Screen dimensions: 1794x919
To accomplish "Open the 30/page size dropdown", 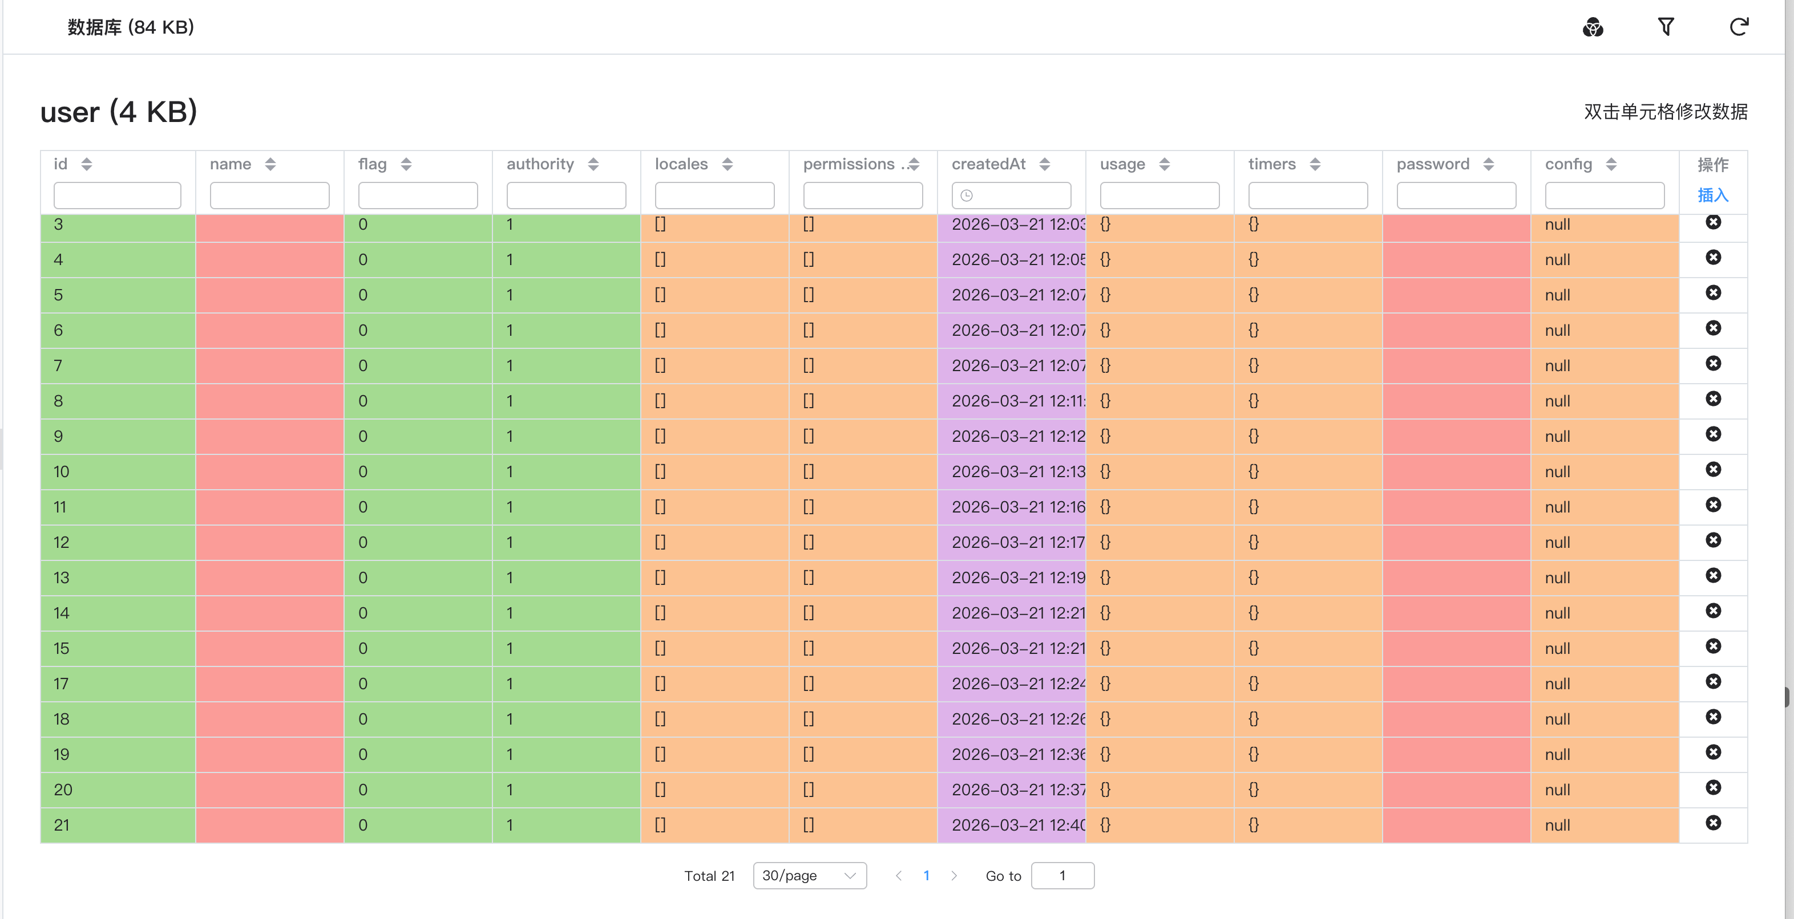I will [809, 876].
